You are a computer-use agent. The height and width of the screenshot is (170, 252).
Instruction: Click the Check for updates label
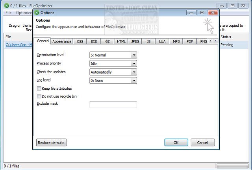coord(51,72)
